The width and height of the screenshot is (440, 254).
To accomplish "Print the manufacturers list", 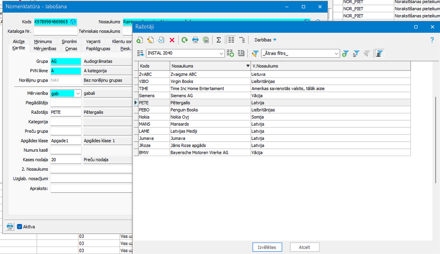I will pos(195,40).
